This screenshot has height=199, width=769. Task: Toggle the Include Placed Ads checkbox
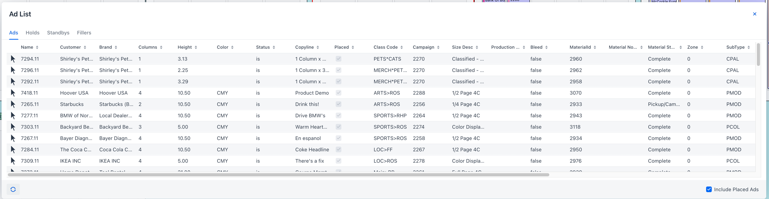pyautogui.click(x=709, y=189)
